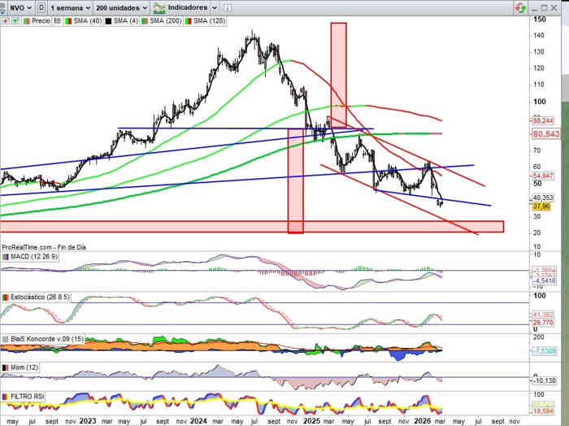
Task: Click the black SMA (4) color swatch
Action: 107,20
